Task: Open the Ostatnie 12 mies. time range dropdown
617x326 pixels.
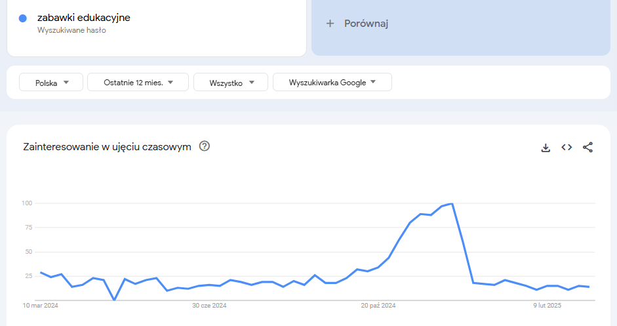Action: coord(138,82)
